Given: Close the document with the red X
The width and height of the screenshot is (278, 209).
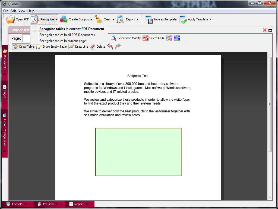Looking at the screenshot, I should click(265, 30).
